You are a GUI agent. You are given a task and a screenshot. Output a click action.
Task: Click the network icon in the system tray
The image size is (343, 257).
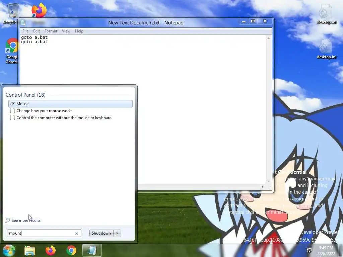pyautogui.click(x=309, y=250)
